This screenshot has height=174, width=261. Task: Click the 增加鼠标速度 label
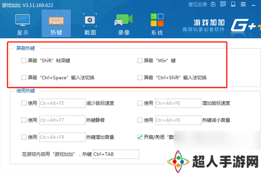click(x=216, y=103)
